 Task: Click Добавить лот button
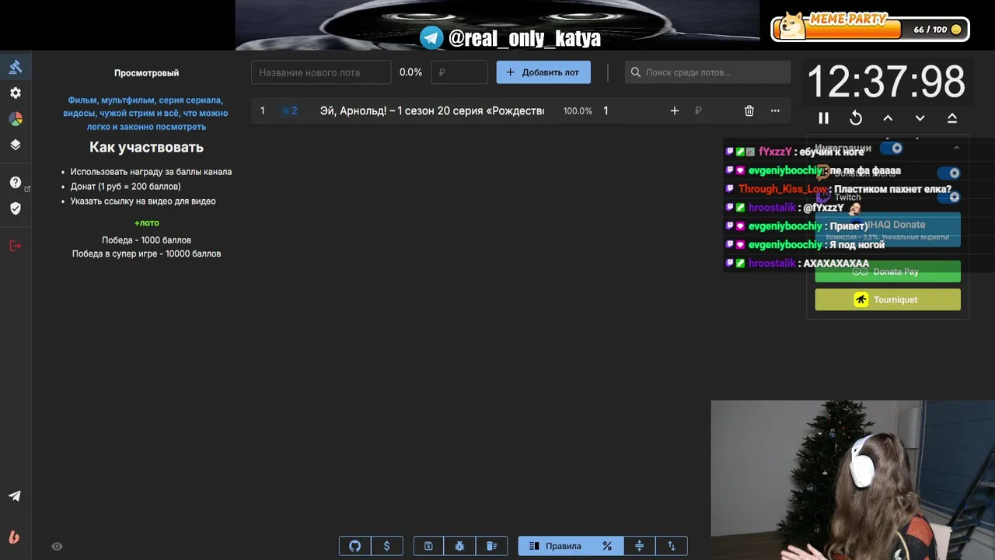click(543, 72)
